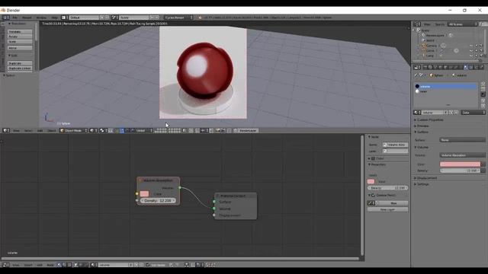
Task: Click the screen layout browse icon beside Default
Action: click(64, 18)
